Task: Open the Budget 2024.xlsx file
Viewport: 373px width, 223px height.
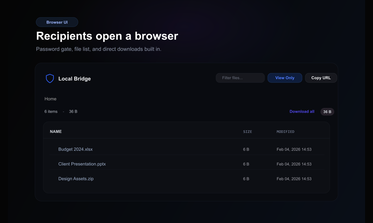Action: pyautogui.click(x=75, y=149)
